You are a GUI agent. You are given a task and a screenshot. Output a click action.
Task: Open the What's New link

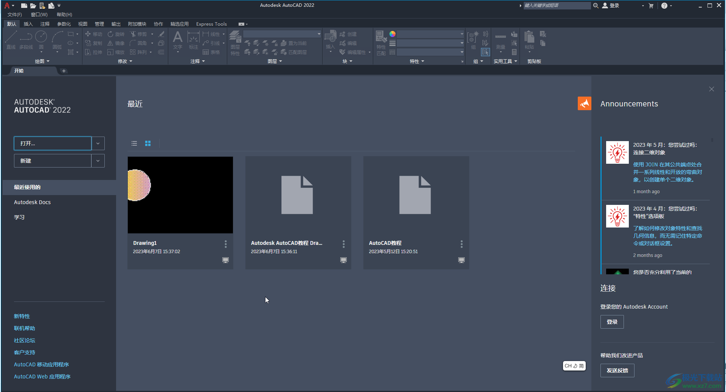pos(22,316)
